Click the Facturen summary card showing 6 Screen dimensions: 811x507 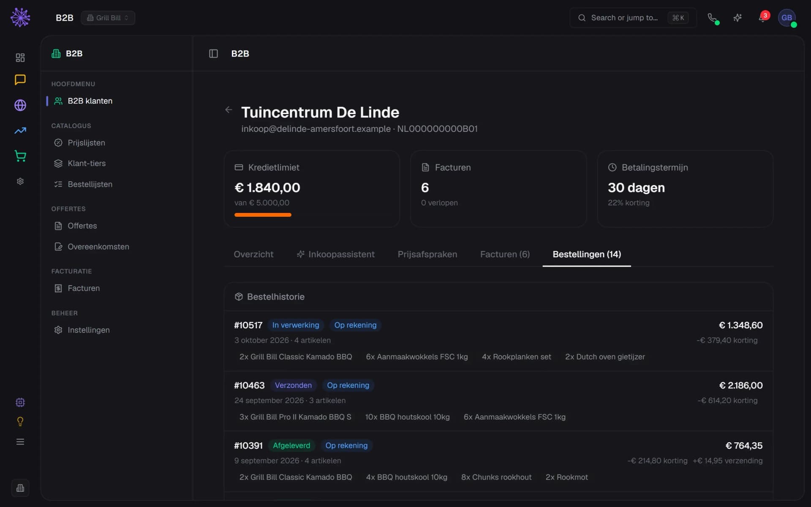coord(498,189)
